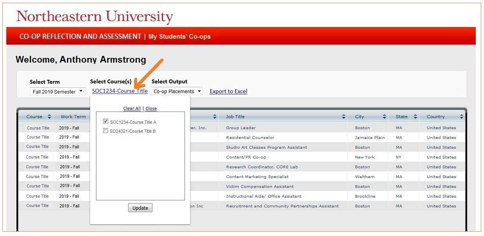Click the Work Term column header text

[73, 117]
